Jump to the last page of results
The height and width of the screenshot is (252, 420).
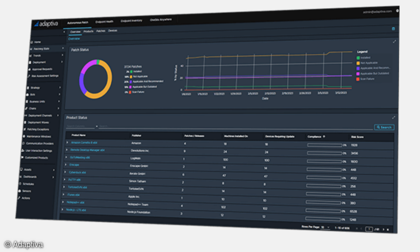(387, 230)
